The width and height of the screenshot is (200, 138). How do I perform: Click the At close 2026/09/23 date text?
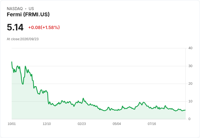pos(23,39)
